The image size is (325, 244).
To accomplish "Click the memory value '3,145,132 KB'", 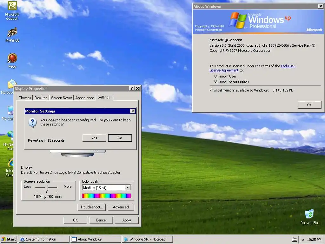I will coord(283,90).
